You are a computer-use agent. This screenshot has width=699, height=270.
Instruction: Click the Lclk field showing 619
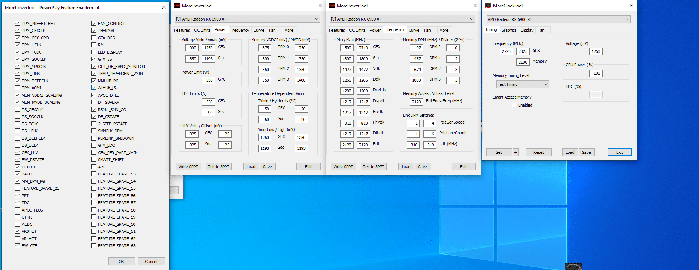click(430, 145)
